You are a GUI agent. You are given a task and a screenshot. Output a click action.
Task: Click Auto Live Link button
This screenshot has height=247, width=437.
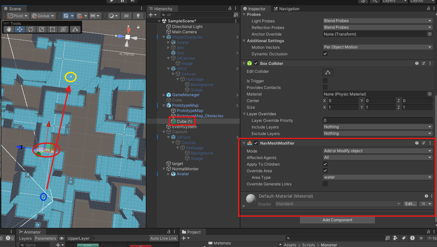[x=164, y=238]
